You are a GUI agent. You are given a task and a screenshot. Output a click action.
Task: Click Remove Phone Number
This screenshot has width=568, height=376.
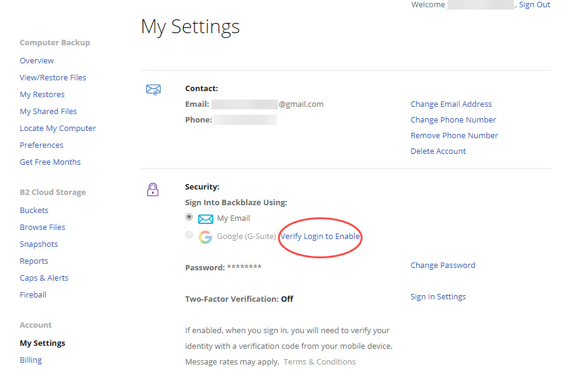pyautogui.click(x=454, y=136)
